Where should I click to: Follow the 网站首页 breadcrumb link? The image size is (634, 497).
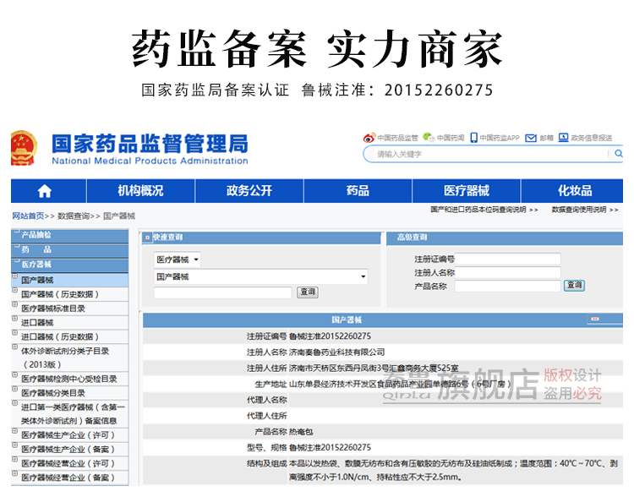tap(28, 216)
